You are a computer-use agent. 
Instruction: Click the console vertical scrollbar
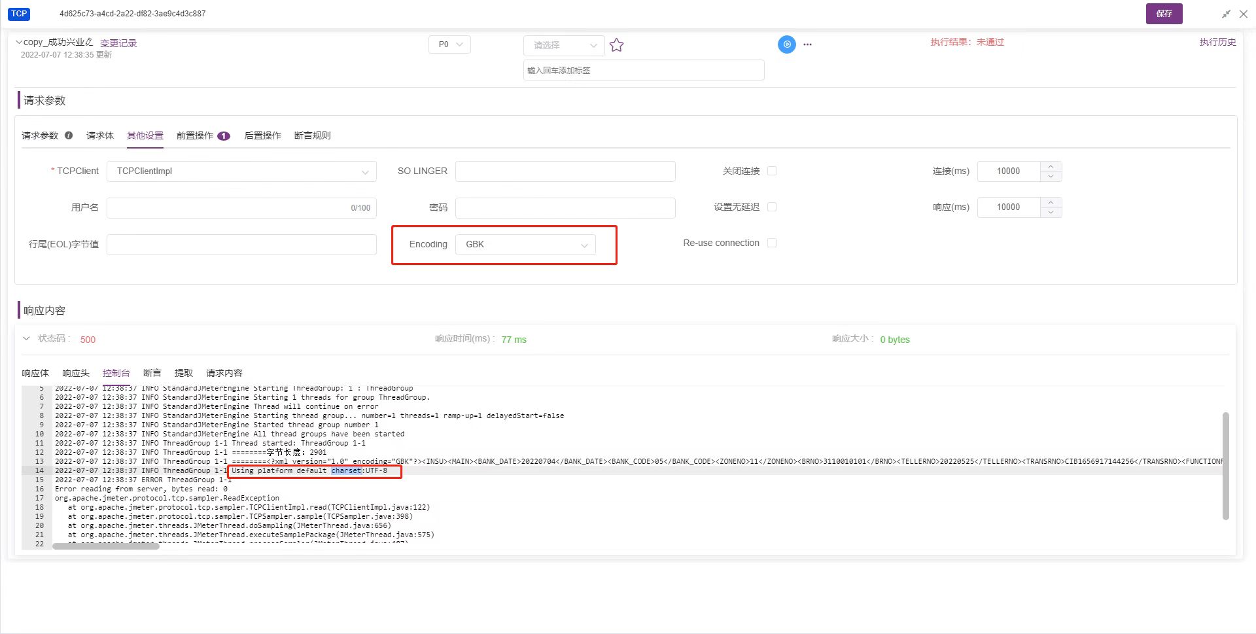coord(1225,466)
